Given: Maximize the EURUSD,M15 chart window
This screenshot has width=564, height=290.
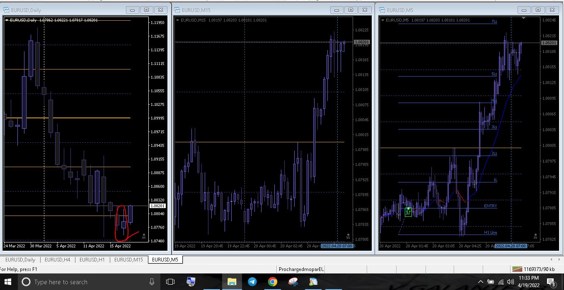Looking at the screenshot, I should [x=351, y=10].
